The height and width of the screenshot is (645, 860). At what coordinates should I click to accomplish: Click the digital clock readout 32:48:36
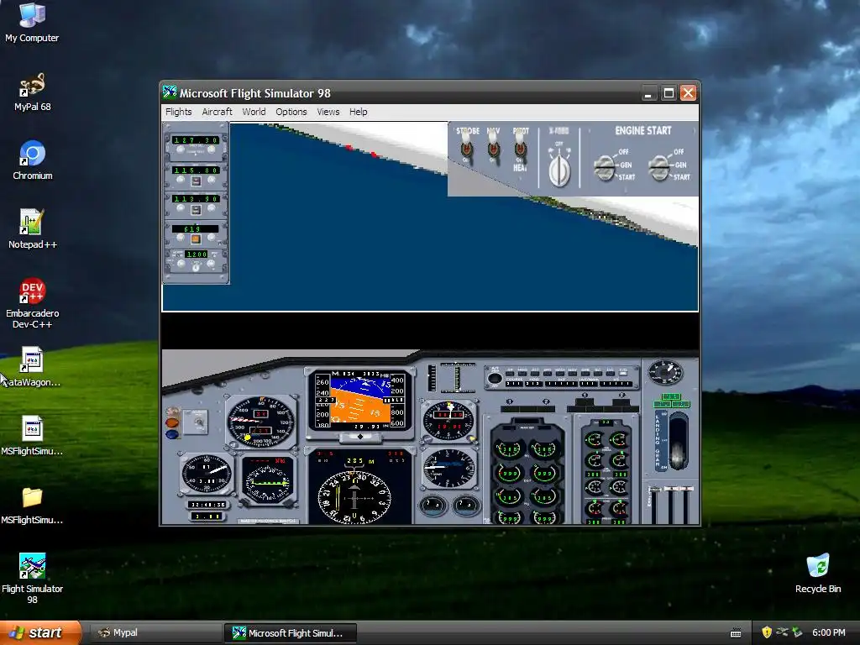(x=207, y=505)
